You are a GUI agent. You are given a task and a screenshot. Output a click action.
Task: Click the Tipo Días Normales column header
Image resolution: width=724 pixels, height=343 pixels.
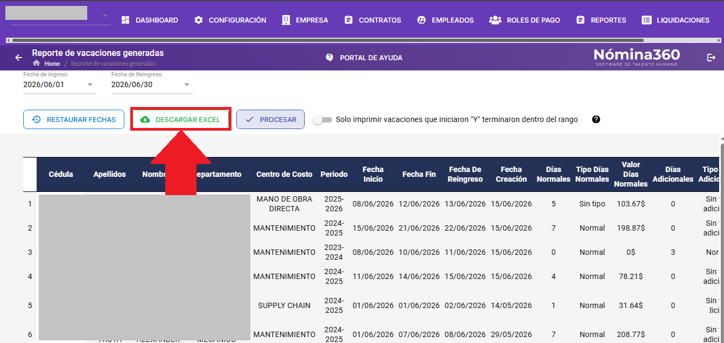tap(592, 174)
